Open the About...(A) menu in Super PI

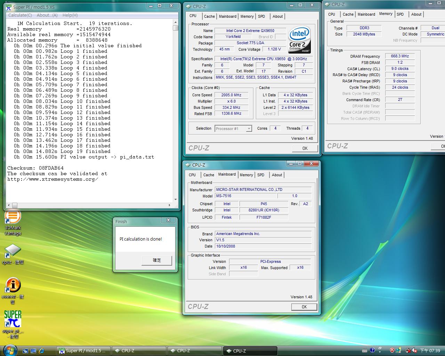(x=47, y=15)
